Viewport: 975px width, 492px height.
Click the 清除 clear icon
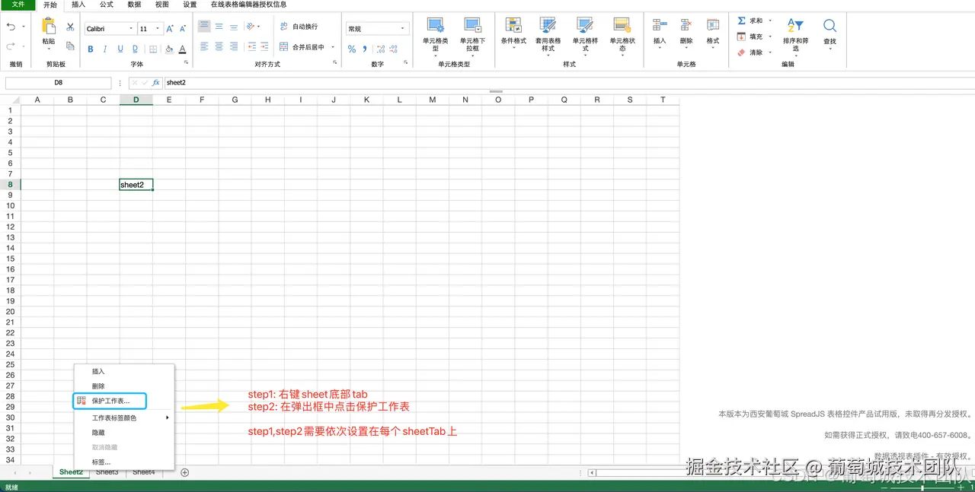point(742,52)
